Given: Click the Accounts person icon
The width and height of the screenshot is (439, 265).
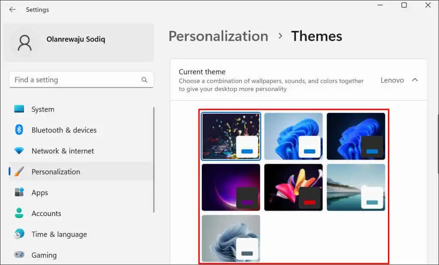Looking at the screenshot, I should pyautogui.click(x=19, y=213).
